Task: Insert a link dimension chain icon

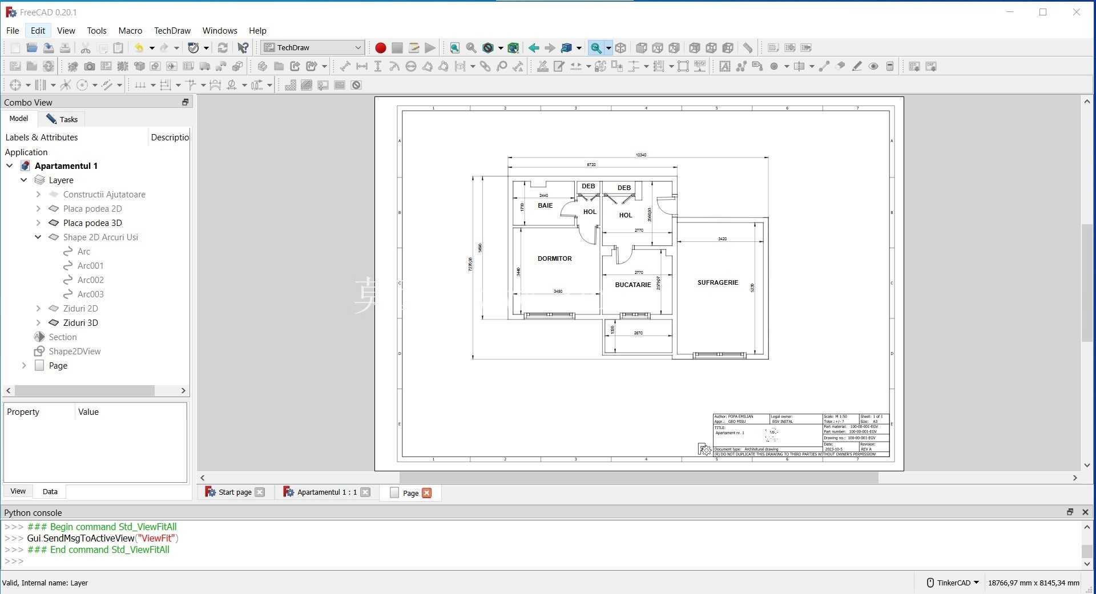Action: [485, 67]
